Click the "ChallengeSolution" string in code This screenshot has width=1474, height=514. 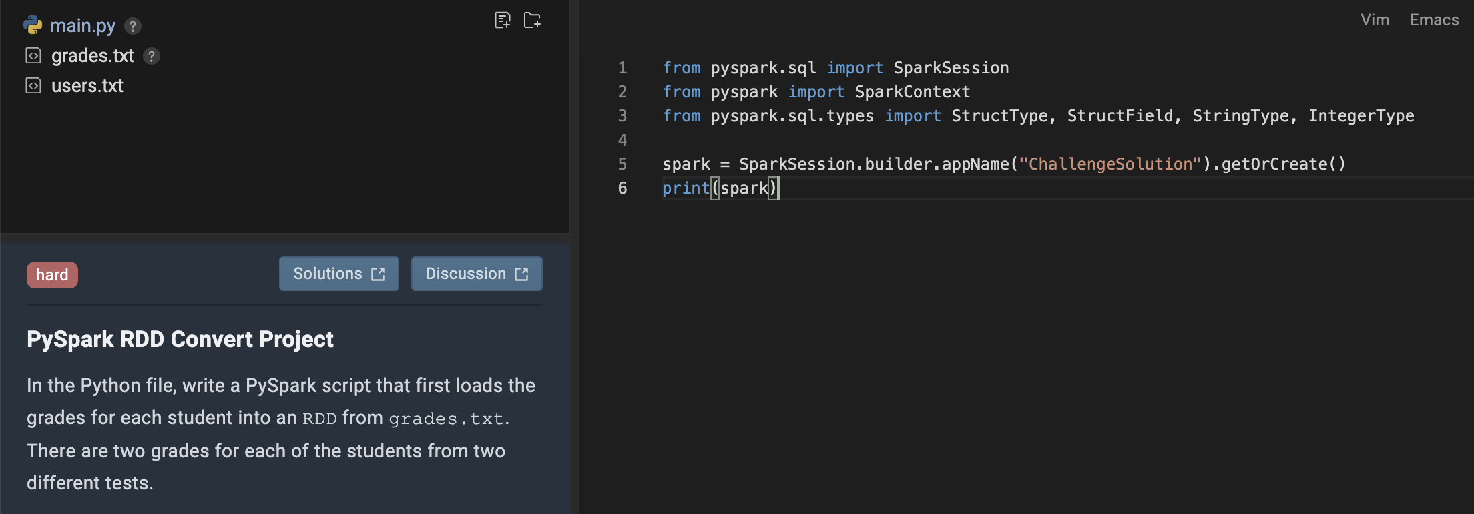(1110, 164)
